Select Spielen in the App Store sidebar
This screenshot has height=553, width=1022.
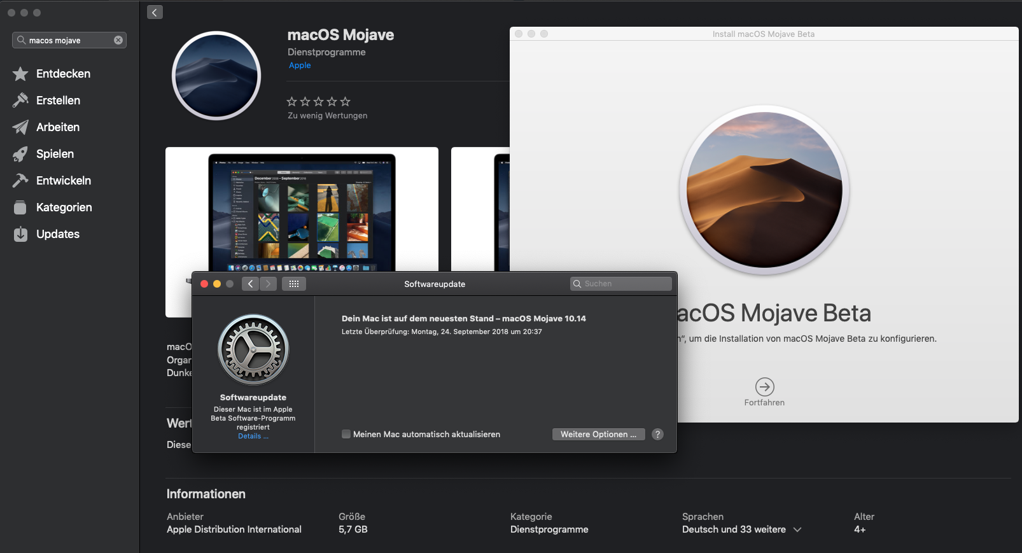click(x=55, y=154)
